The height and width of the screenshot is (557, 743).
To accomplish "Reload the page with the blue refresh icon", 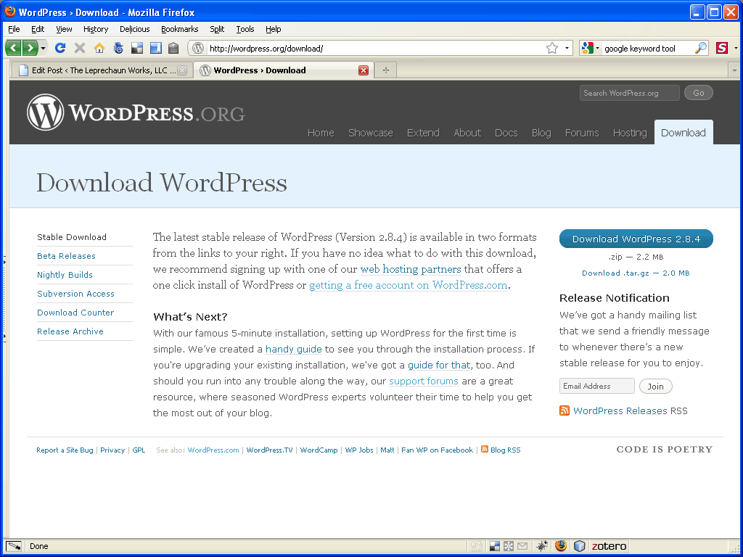I will [60, 48].
